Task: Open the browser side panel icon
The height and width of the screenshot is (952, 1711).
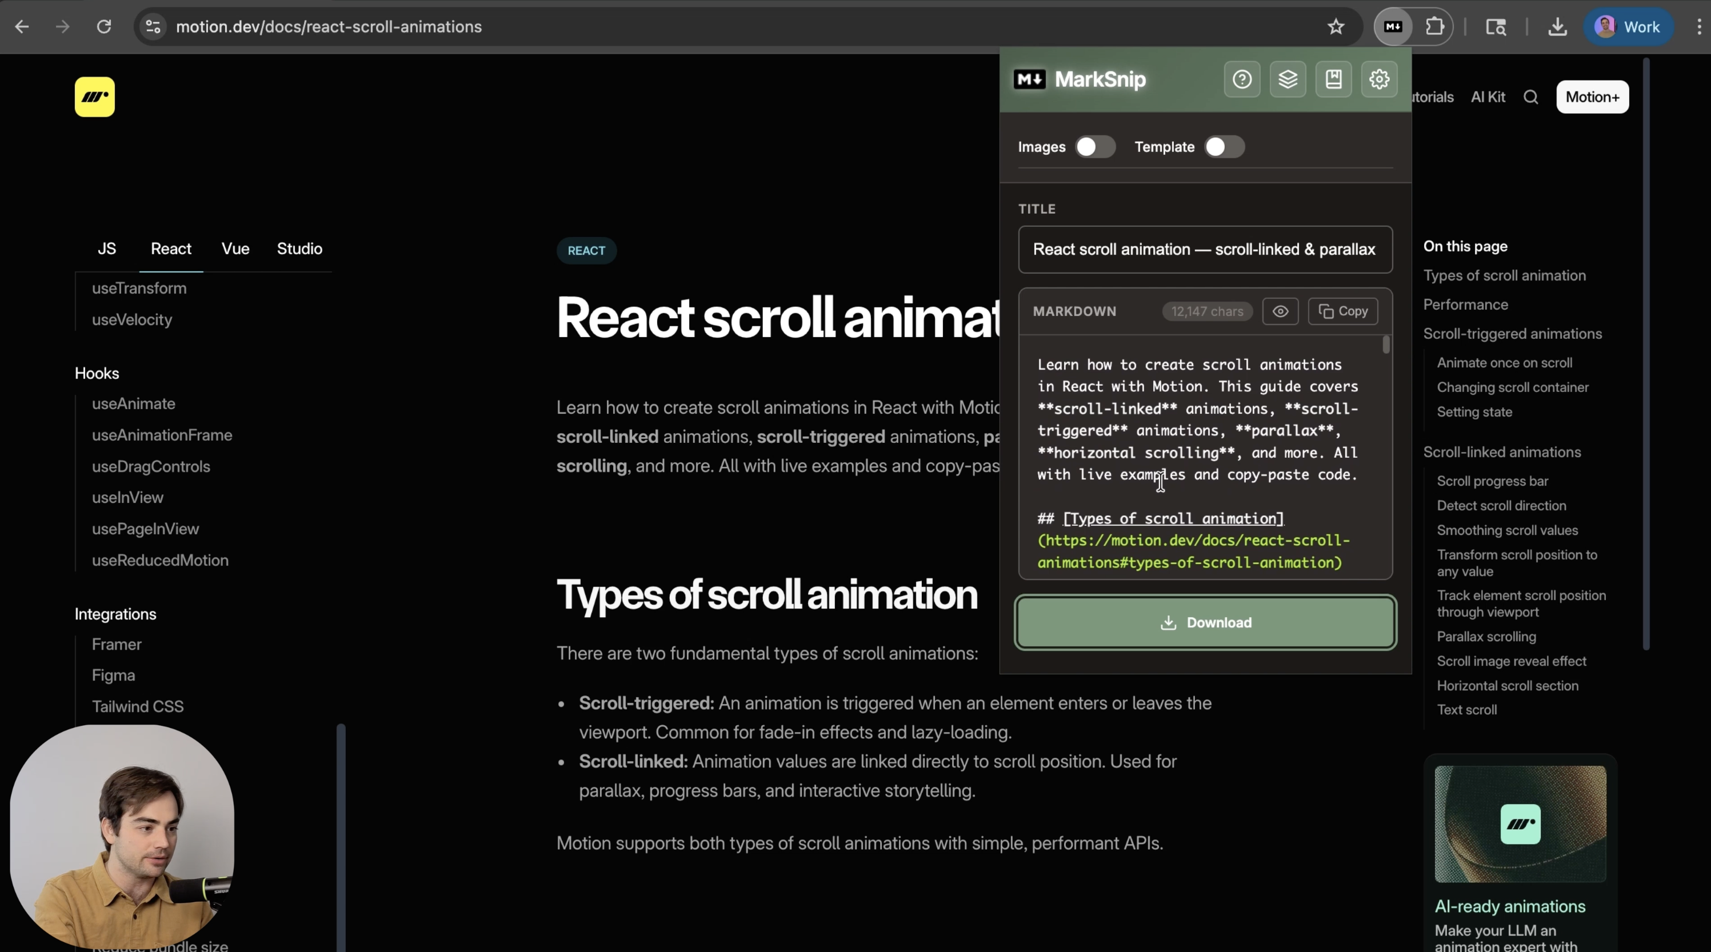Action: point(1497,27)
